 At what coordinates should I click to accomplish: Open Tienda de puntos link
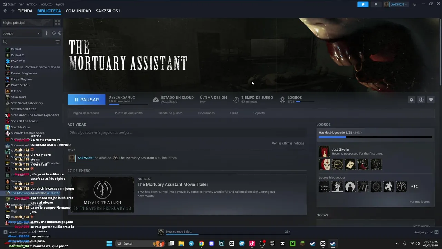coord(170,113)
